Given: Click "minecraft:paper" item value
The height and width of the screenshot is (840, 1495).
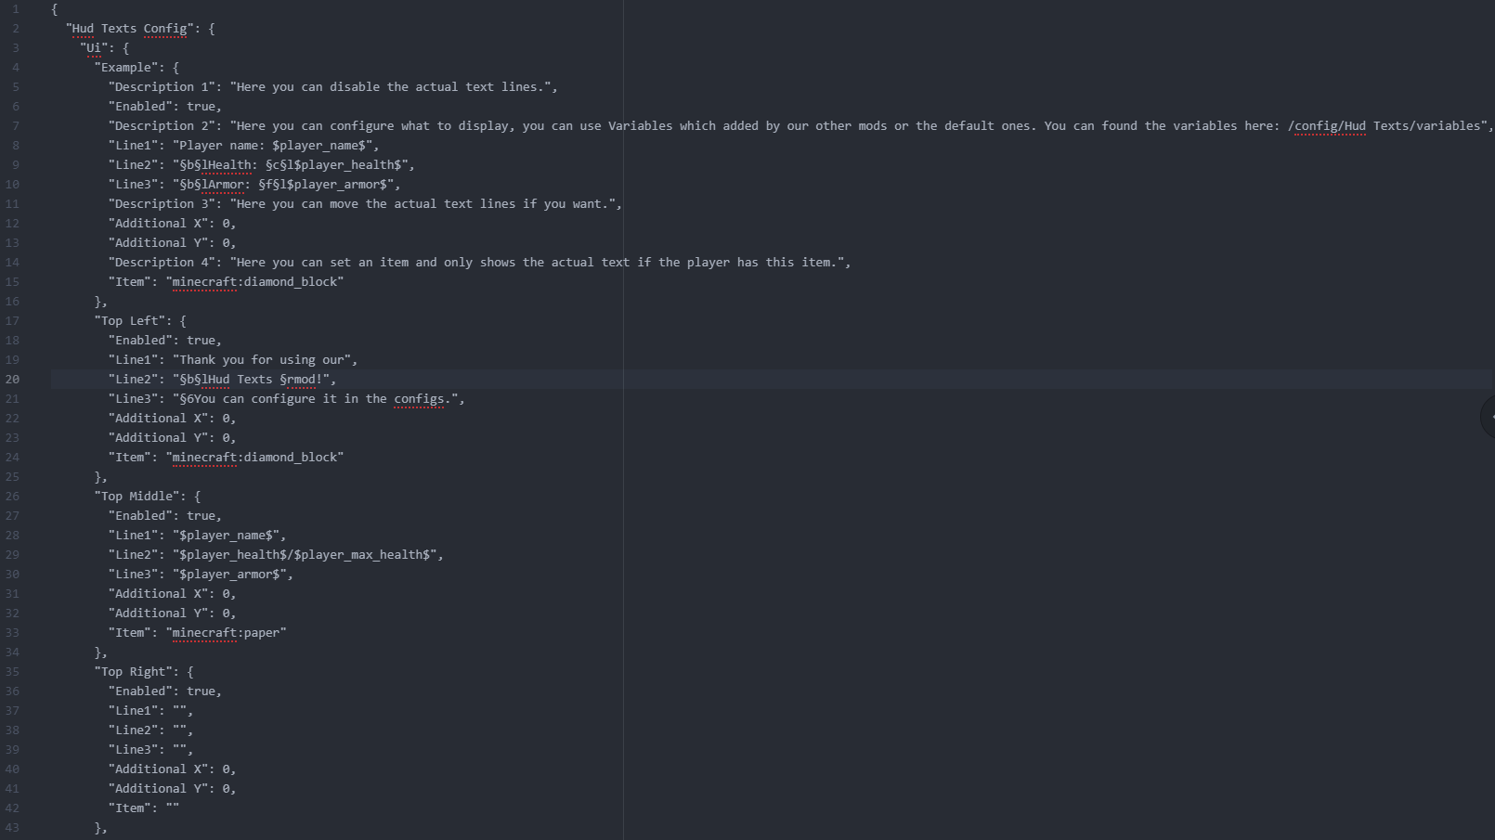Looking at the screenshot, I should pos(229,633).
